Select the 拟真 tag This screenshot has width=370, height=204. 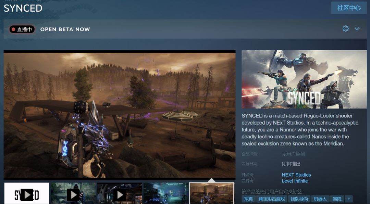click(248, 199)
